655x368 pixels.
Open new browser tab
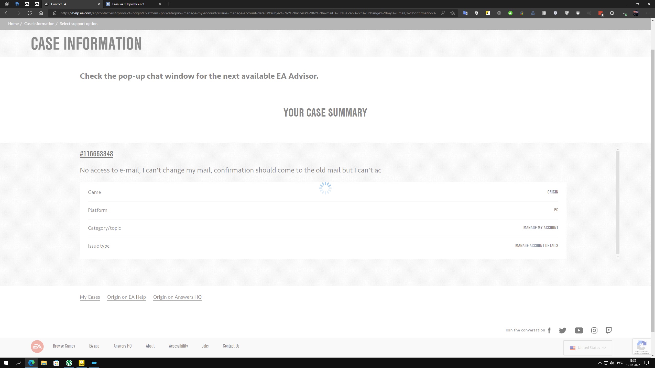169,4
